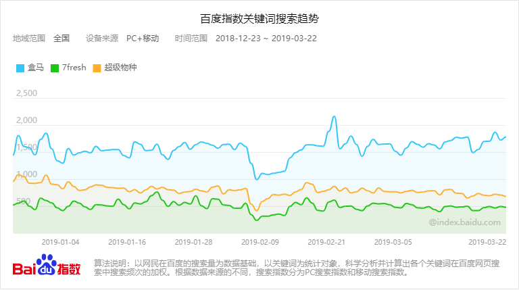This screenshot has width=519, height=290.
Task: Click the highest peak of the blue line
Action: pyautogui.click(x=335, y=116)
